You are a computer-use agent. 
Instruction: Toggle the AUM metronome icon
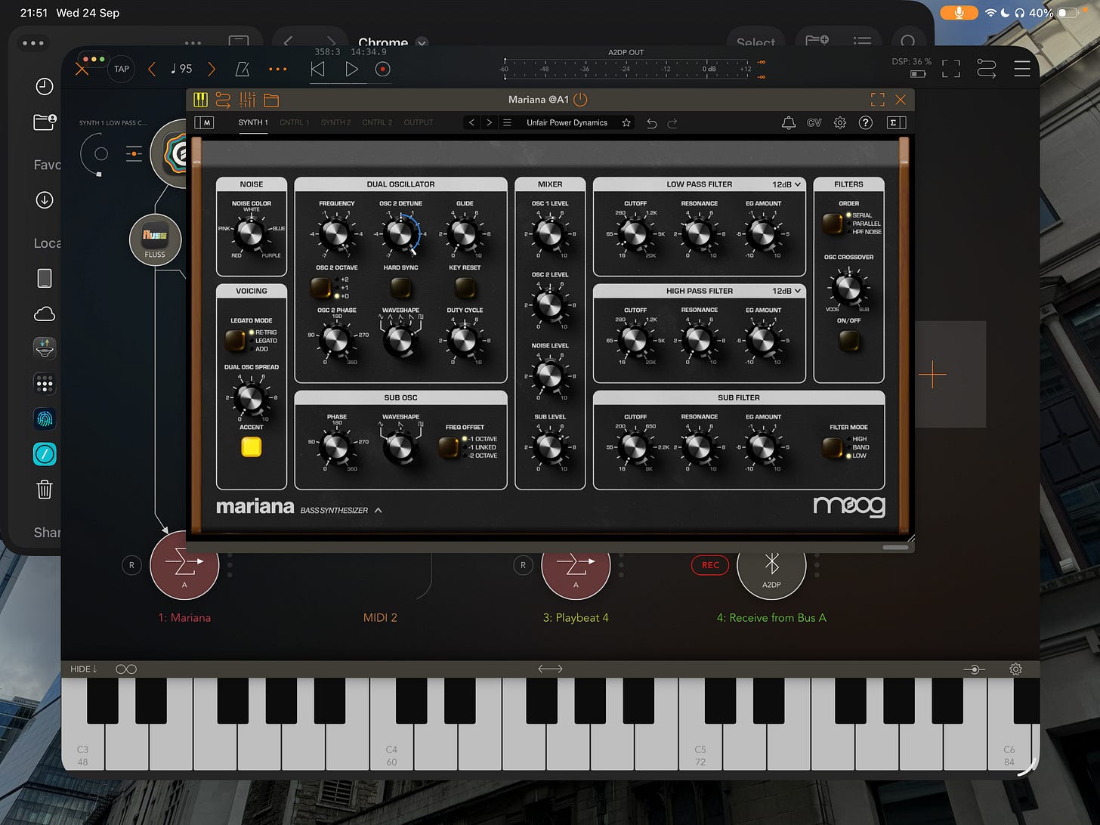pyautogui.click(x=243, y=69)
